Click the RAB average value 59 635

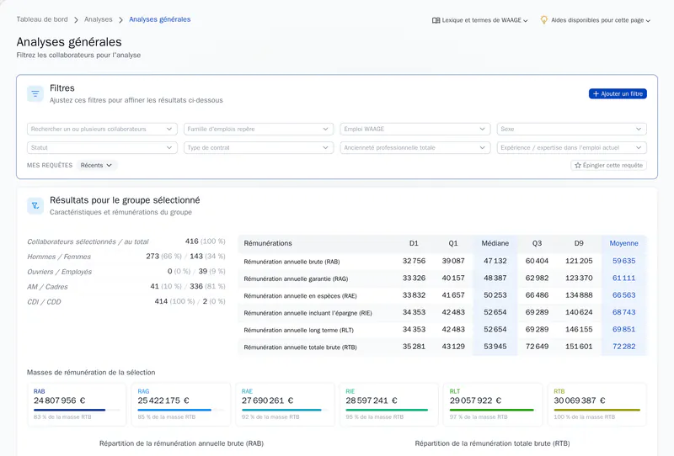(x=623, y=261)
